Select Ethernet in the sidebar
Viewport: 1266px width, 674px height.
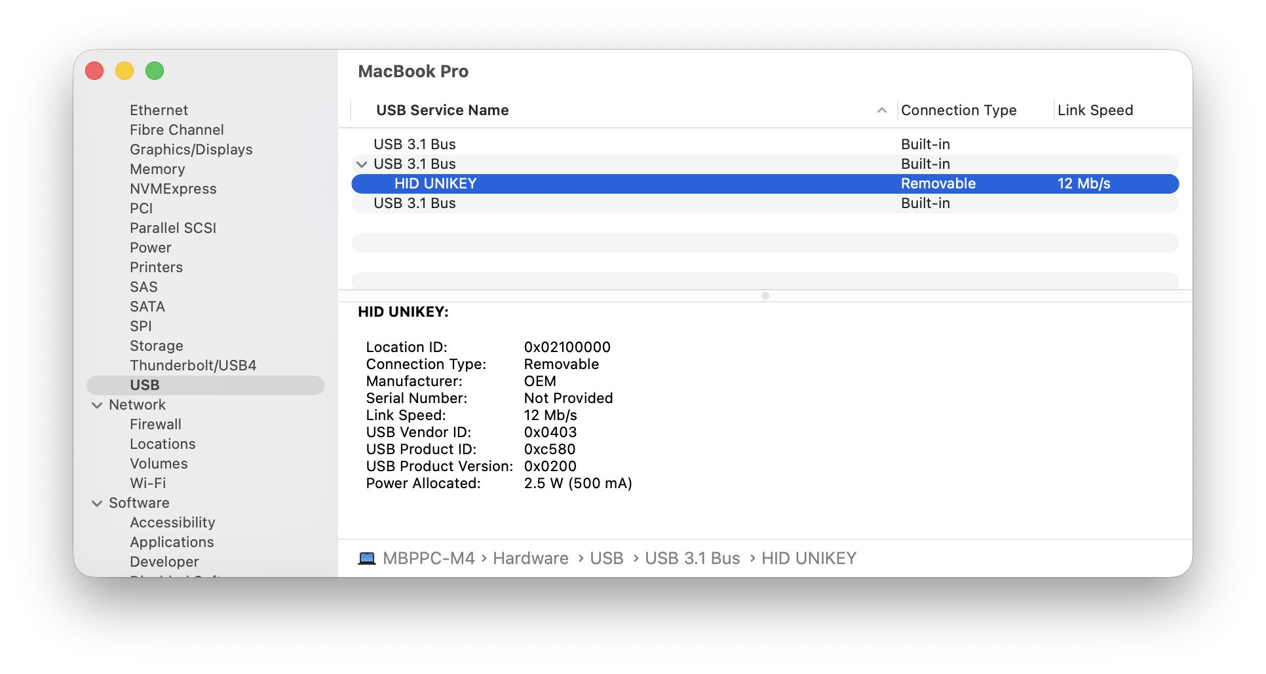159,110
